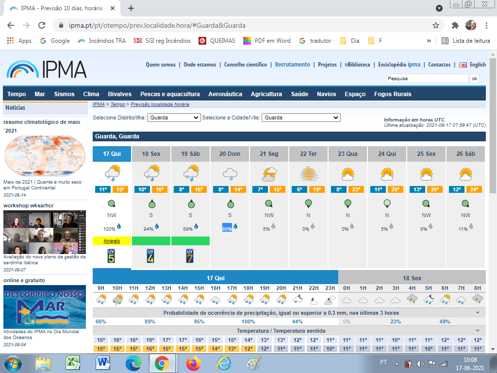Open the Pescas e aquacultura menu

170,94
